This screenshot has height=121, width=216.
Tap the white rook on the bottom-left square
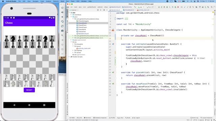pos(7,84)
